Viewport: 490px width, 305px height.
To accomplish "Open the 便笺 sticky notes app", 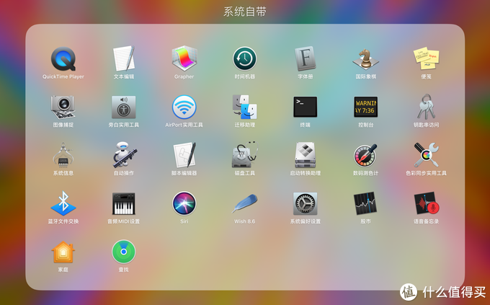I will [427, 58].
